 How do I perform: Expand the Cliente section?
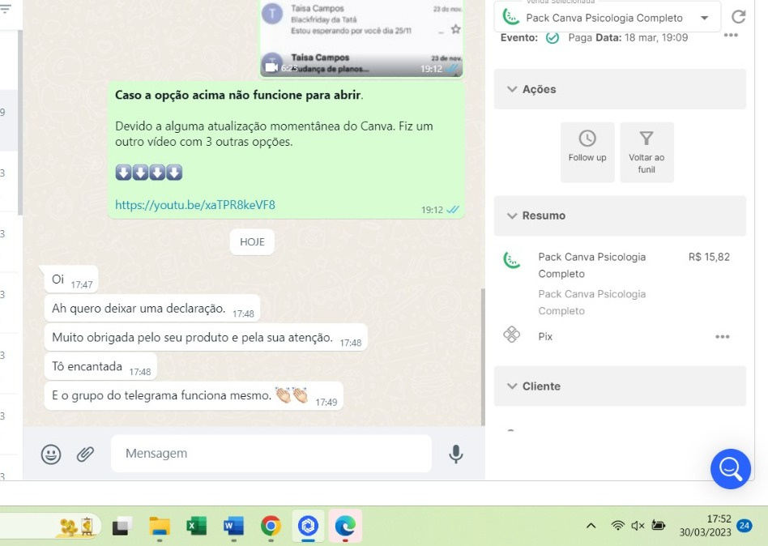512,386
